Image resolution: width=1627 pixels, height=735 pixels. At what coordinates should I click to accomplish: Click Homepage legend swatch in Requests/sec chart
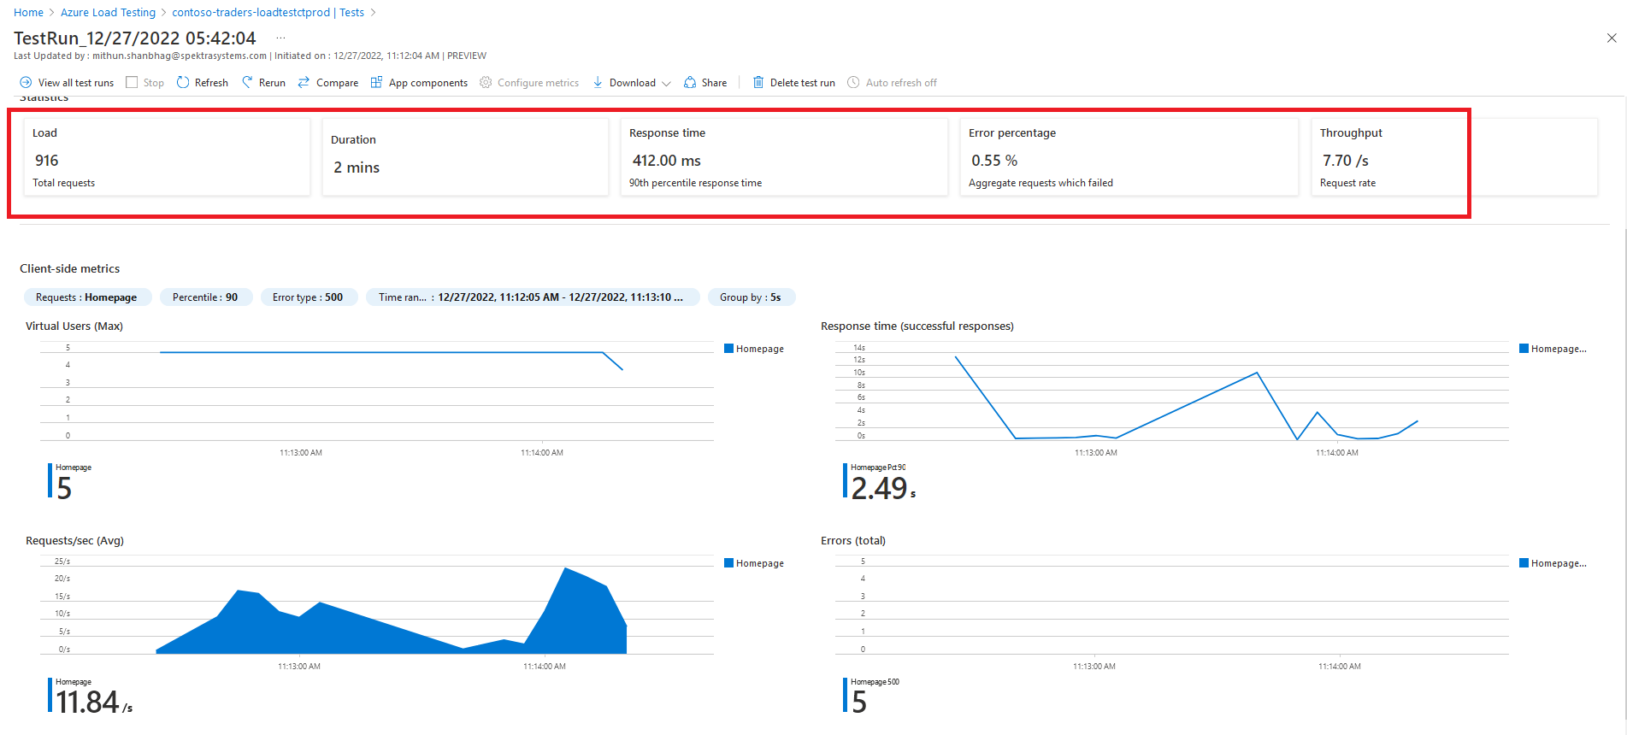click(x=728, y=563)
